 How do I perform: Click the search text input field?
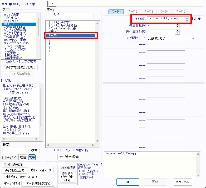16,150
